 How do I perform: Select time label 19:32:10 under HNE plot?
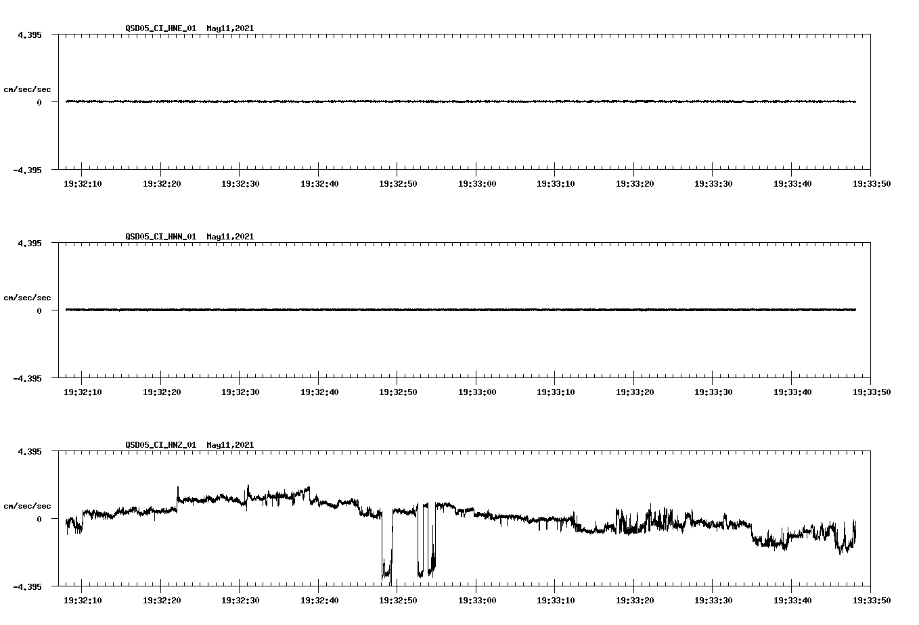pyautogui.click(x=83, y=184)
